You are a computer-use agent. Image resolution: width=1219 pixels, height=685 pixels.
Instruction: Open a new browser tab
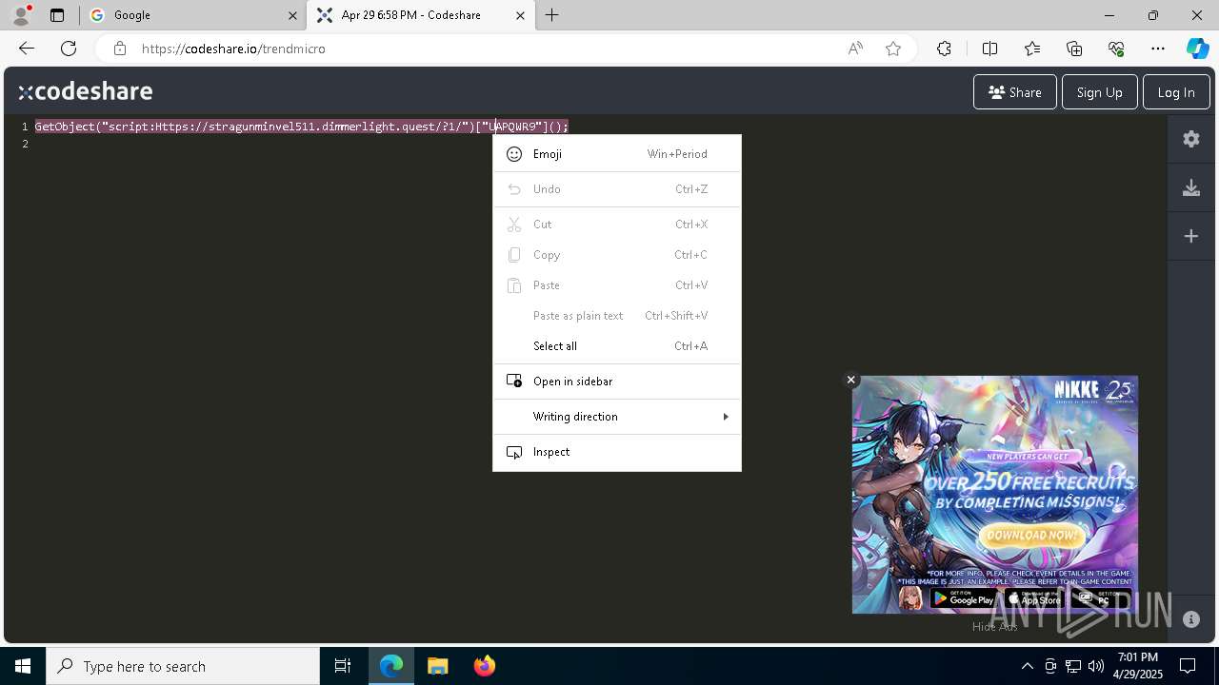(552, 15)
